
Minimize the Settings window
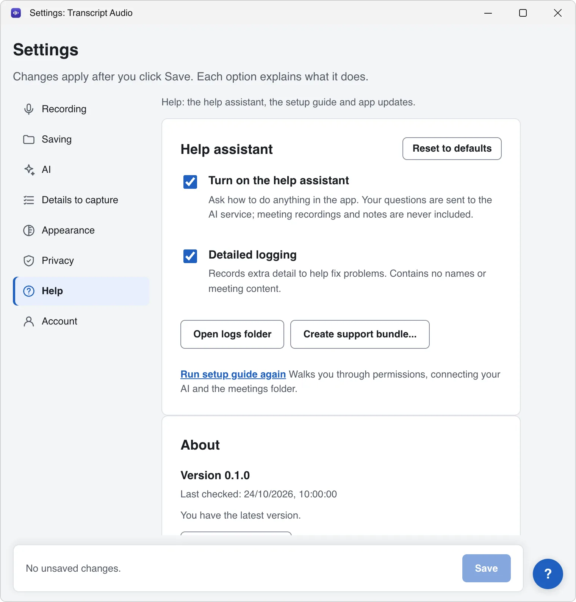[488, 13]
